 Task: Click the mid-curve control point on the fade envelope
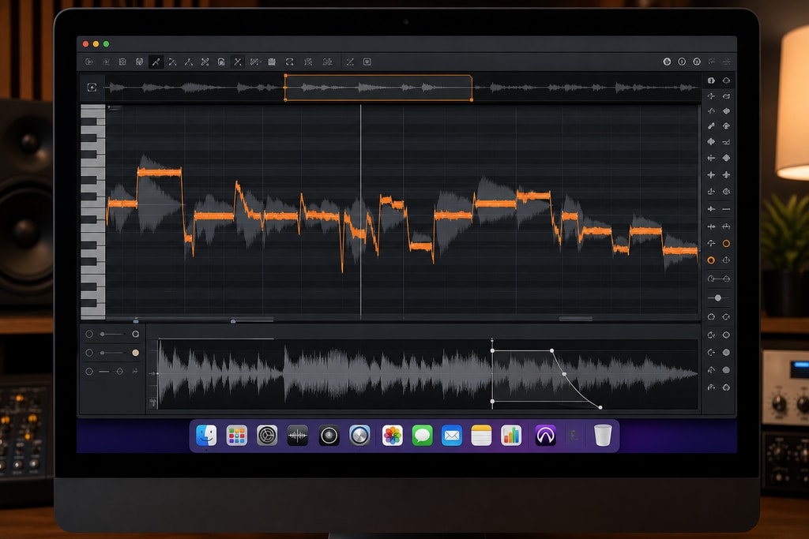coord(564,374)
